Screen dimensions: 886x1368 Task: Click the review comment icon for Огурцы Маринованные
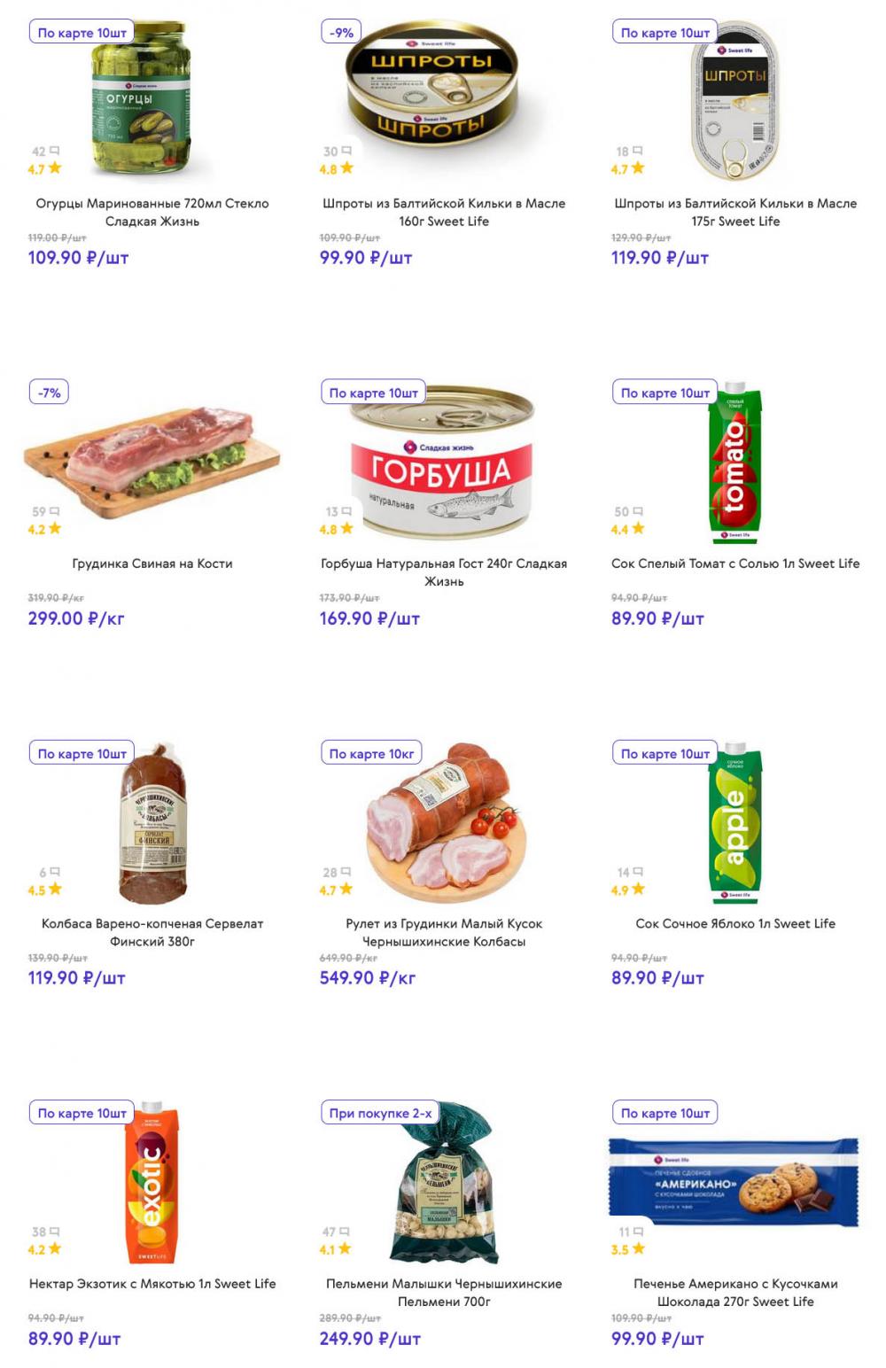55,152
